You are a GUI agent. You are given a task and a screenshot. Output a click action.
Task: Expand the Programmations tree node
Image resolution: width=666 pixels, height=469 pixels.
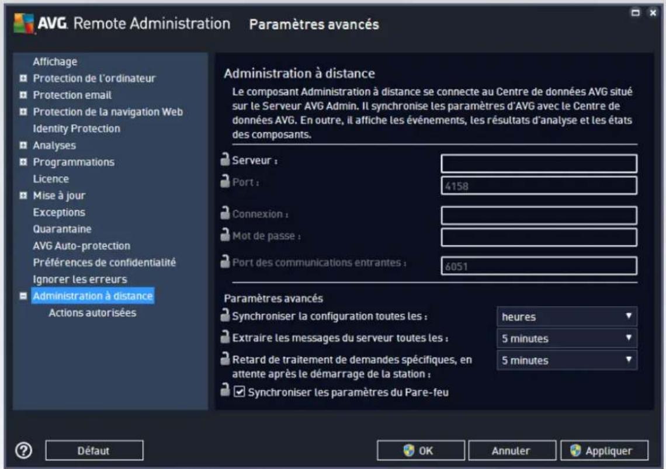click(x=23, y=162)
